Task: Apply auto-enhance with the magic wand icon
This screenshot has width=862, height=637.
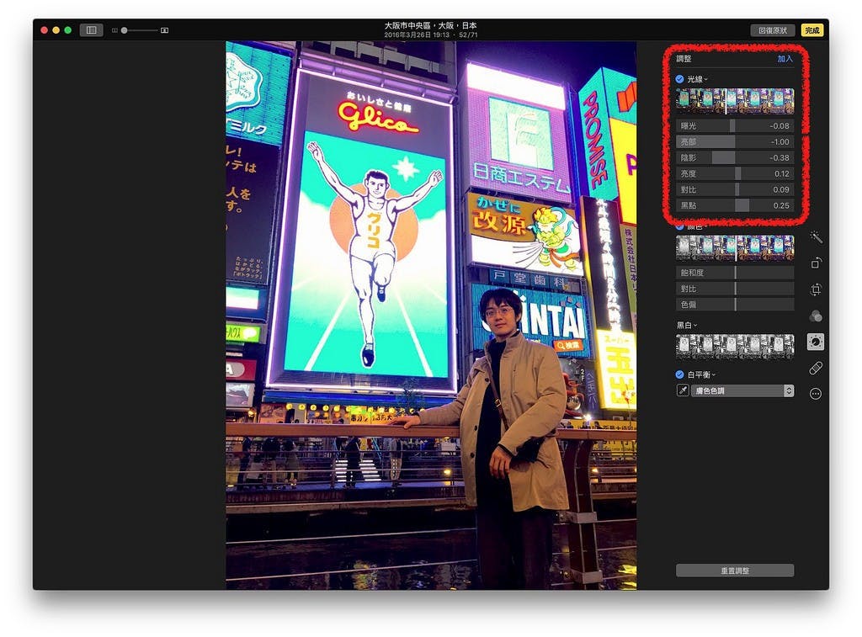Action: (816, 237)
